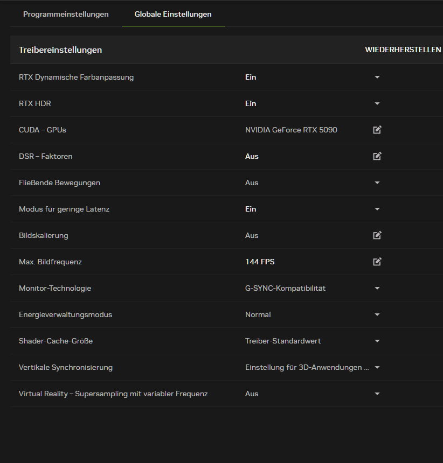Expand the Virtual Reality Supersampling dropdown
This screenshot has height=463, width=443.
[377, 394]
